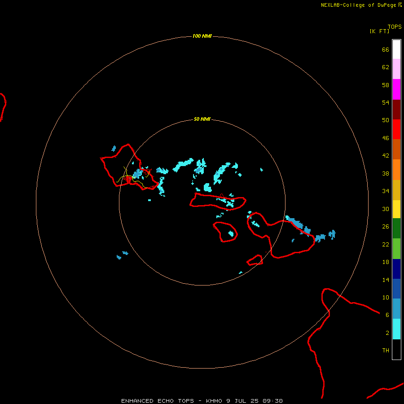Click the legend value '2'
This screenshot has height=404, width=404.
(x=387, y=333)
